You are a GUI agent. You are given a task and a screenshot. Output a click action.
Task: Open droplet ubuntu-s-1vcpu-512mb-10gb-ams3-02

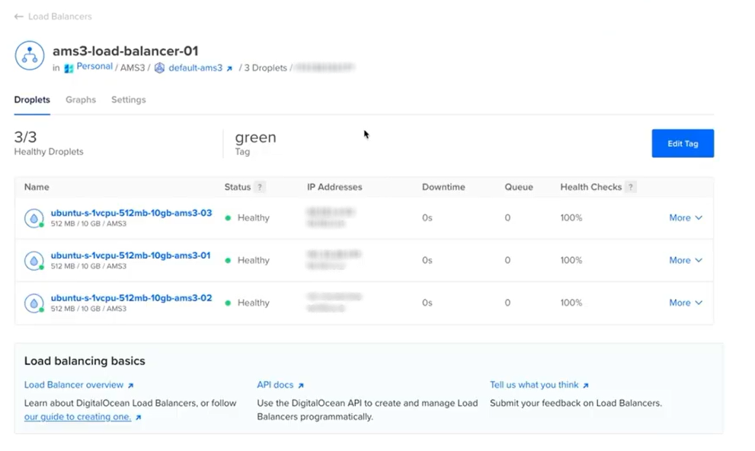click(131, 298)
